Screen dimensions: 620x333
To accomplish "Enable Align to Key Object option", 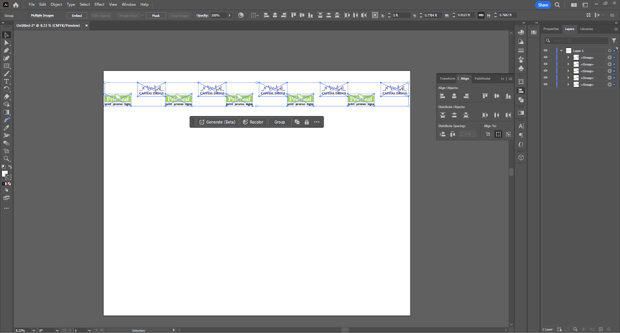I will [508, 134].
